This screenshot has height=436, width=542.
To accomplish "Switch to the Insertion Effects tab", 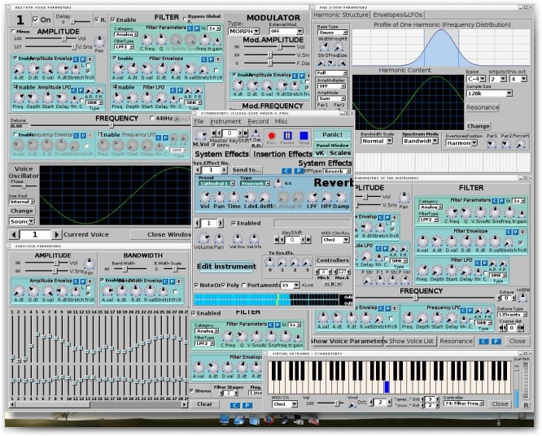I will [282, 154].
